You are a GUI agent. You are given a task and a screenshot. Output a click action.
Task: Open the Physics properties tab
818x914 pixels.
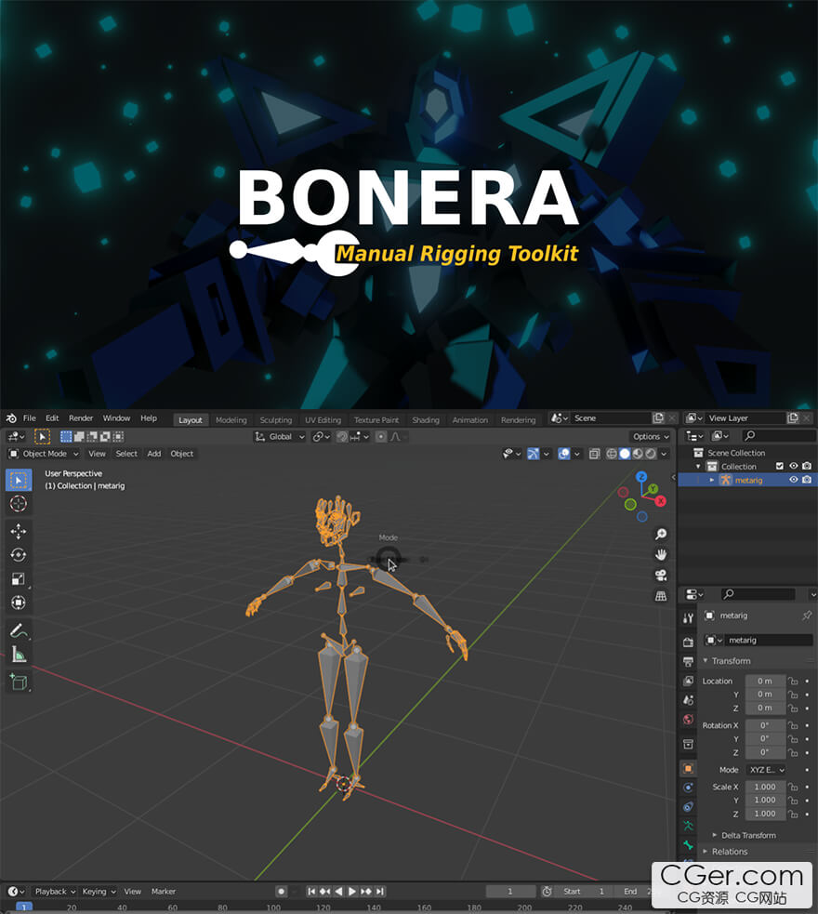[x=688, y=788]
